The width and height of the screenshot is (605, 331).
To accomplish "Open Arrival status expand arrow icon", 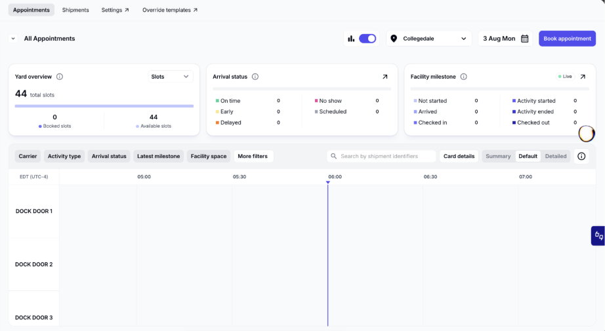I will [385, 77].
